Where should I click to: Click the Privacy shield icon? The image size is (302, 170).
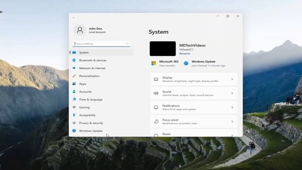[x=74, y=123]
